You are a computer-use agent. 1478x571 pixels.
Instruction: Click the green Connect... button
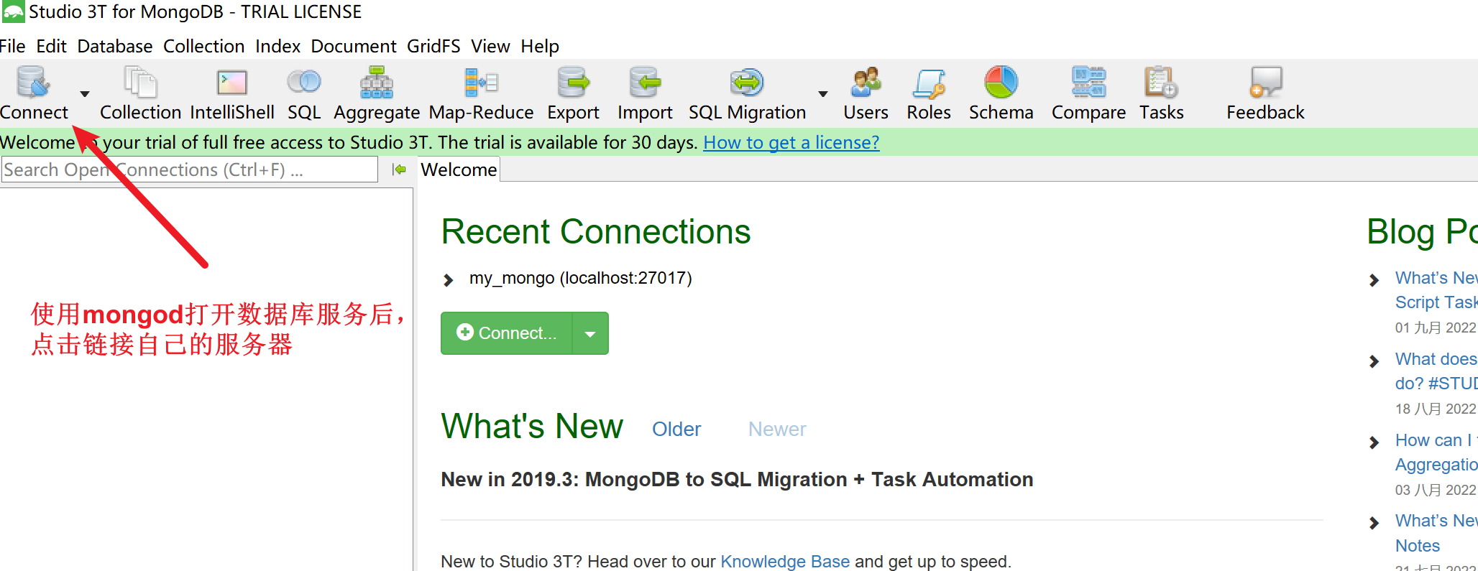507,333
